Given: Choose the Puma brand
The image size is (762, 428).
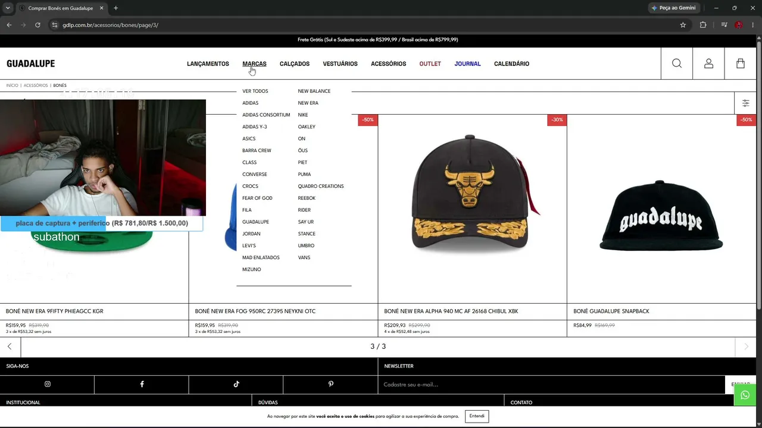Looking at the screenshot, I should pyautogui.click(x=305, y=174).
